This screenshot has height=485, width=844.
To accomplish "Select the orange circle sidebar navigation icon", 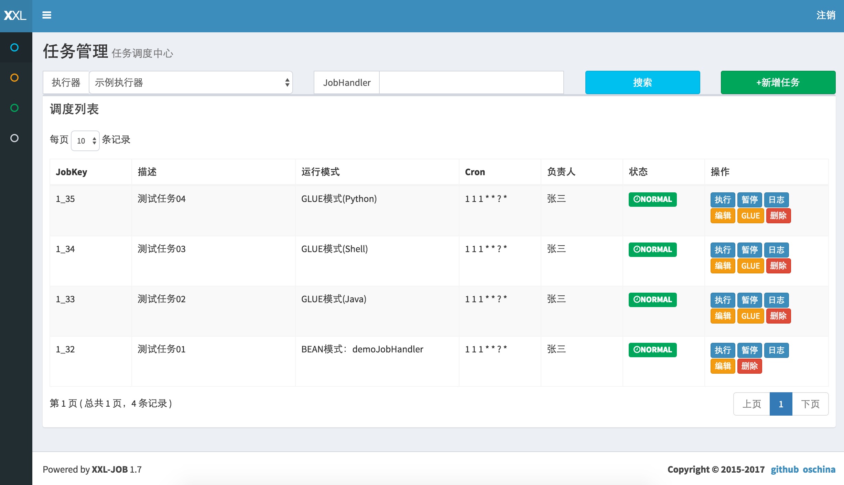I will coord(15,78).
